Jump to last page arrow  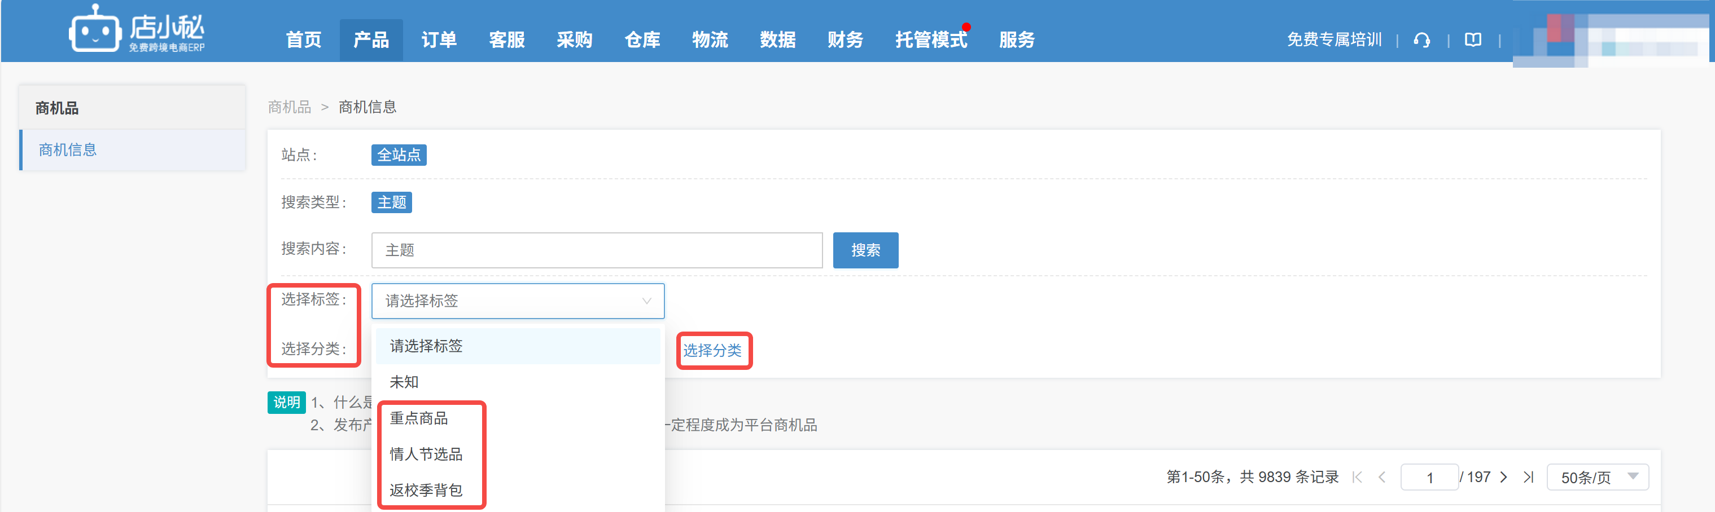tap(1529, 477)
